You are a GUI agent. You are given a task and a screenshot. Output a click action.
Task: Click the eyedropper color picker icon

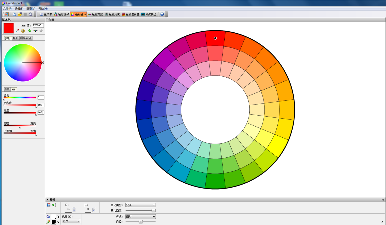(17, 31)
